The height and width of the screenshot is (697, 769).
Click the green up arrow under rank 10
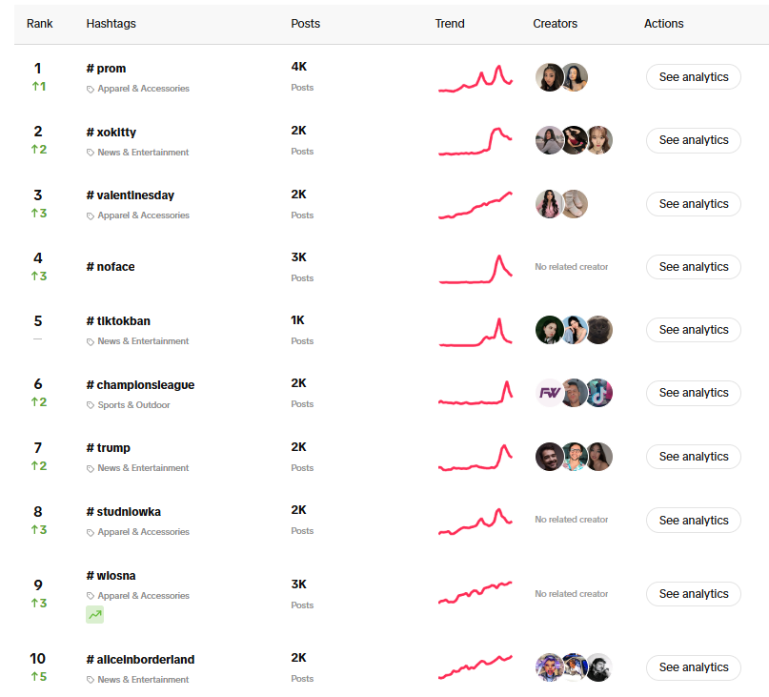(x=33, y=677)
